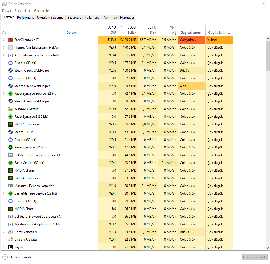Click NVIDIA Container icon in the 55,1 MB row
270x264 pixels.
pyautogui.click(x=10, y=124)
